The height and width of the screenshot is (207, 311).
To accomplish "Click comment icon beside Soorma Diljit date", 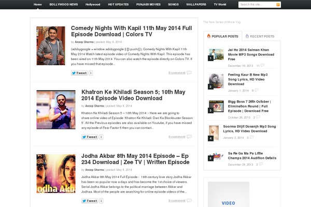I will point(252,137).
